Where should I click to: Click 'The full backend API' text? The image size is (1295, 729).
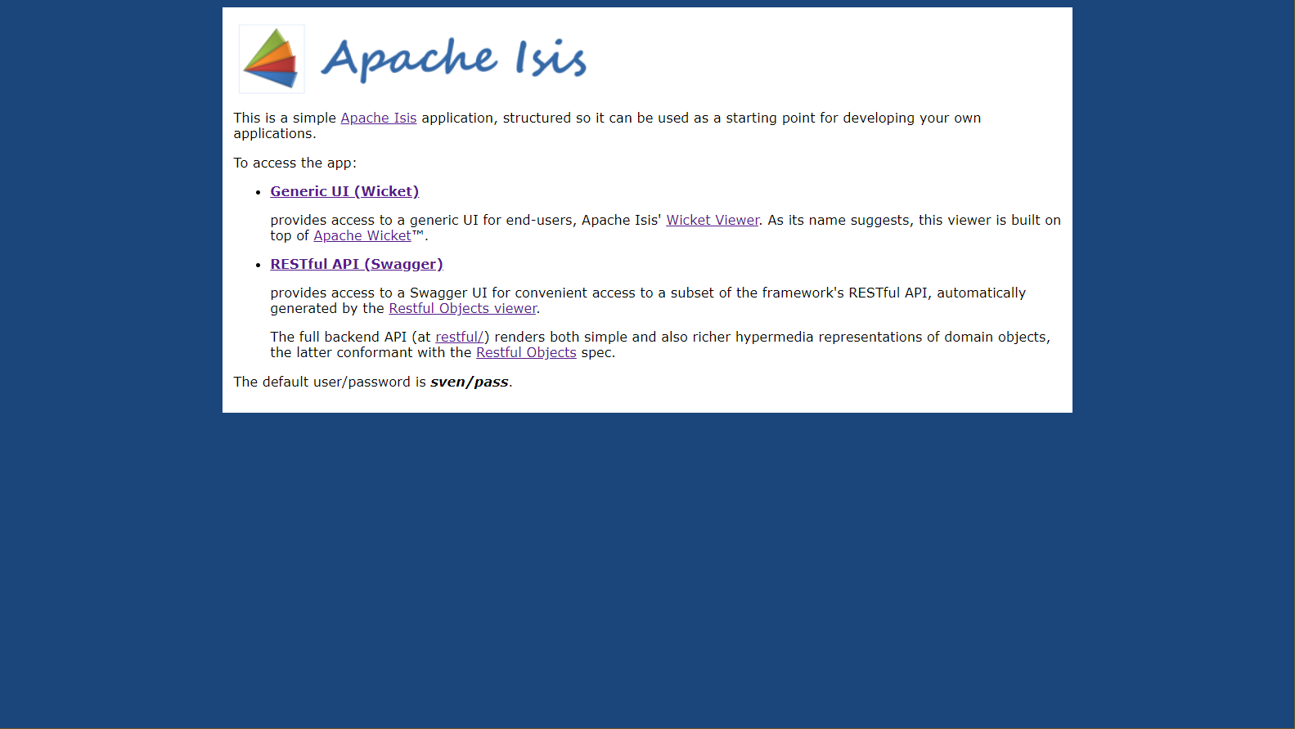coord(338,338)
